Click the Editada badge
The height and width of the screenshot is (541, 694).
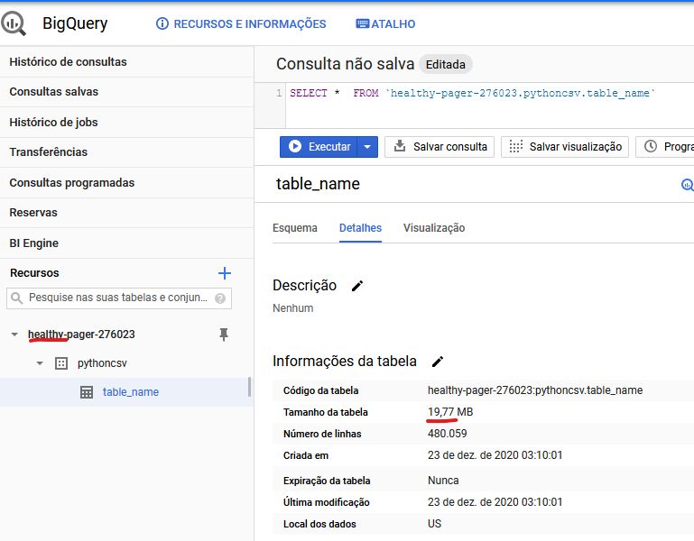446,65
